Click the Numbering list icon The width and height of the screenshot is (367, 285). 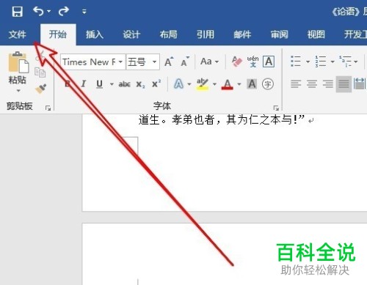click(x=321, y=62)
